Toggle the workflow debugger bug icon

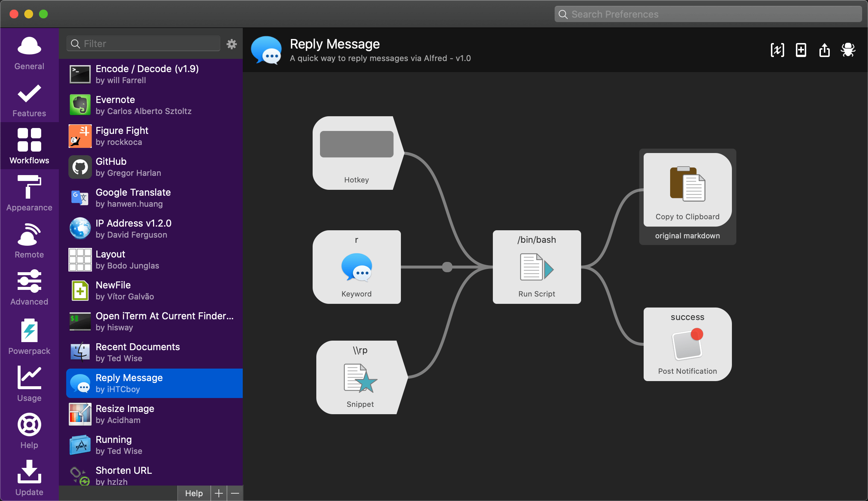[x=848, y=50]
